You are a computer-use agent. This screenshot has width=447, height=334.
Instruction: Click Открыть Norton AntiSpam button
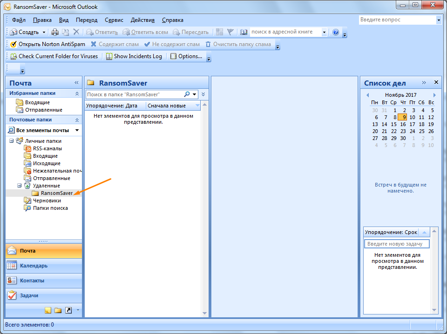coord(47,44)
